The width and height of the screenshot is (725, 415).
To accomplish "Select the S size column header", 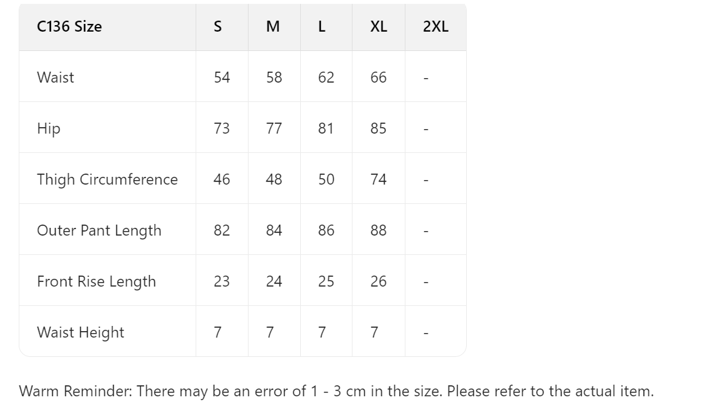I will point(218,27).
